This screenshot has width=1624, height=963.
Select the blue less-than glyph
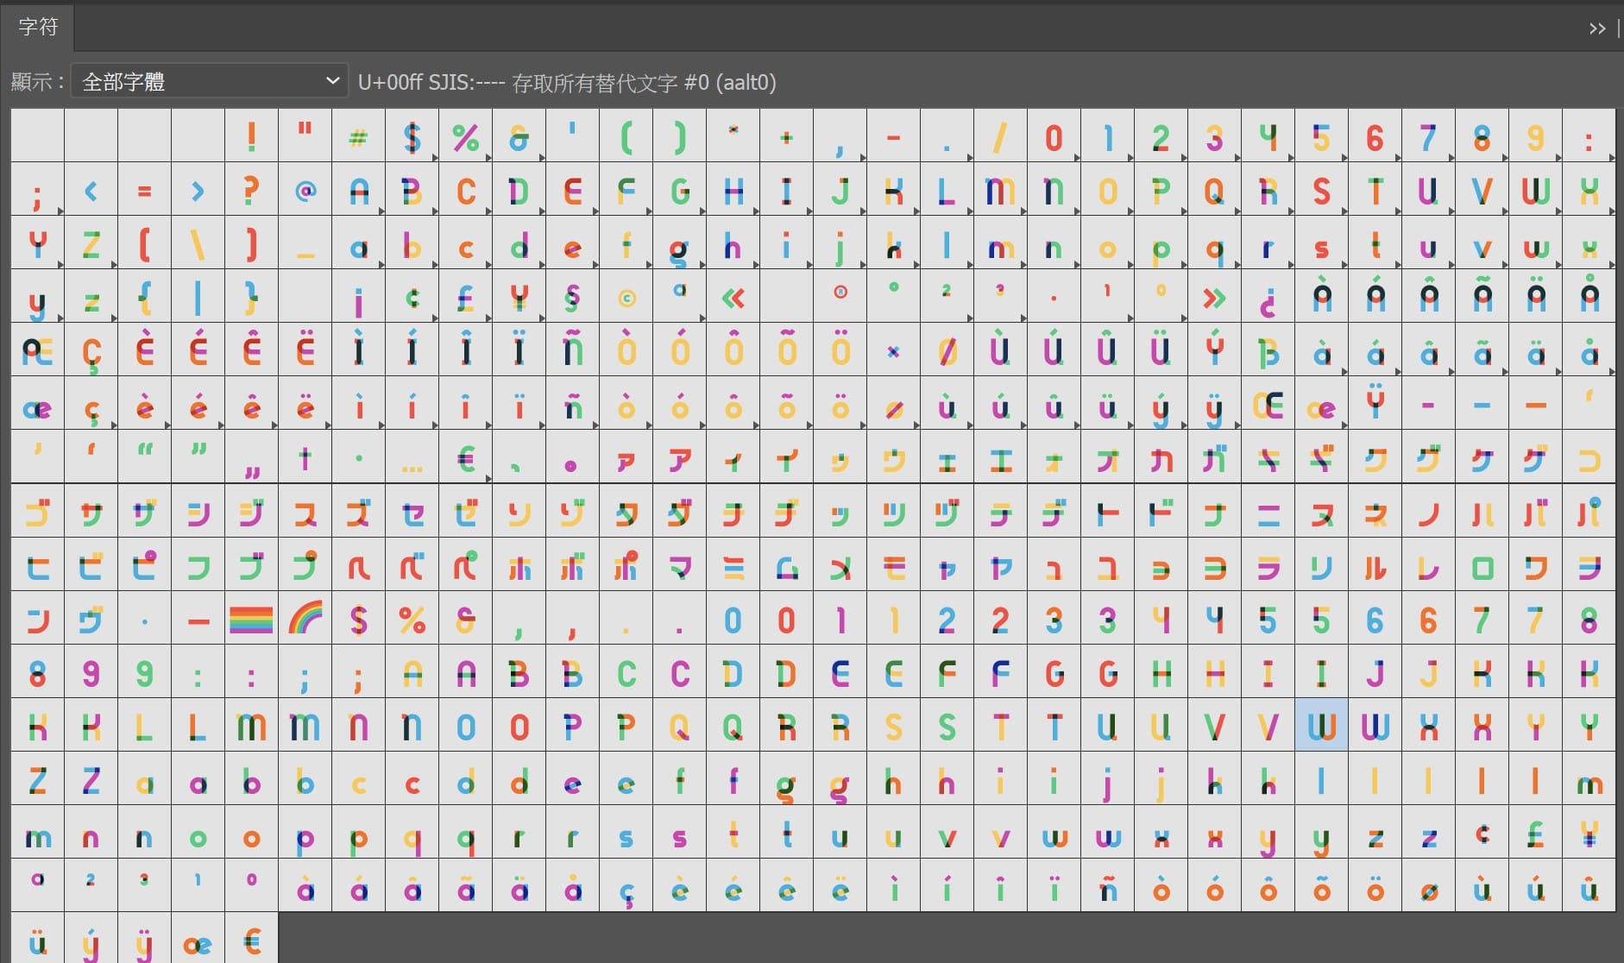click(91, 190)
